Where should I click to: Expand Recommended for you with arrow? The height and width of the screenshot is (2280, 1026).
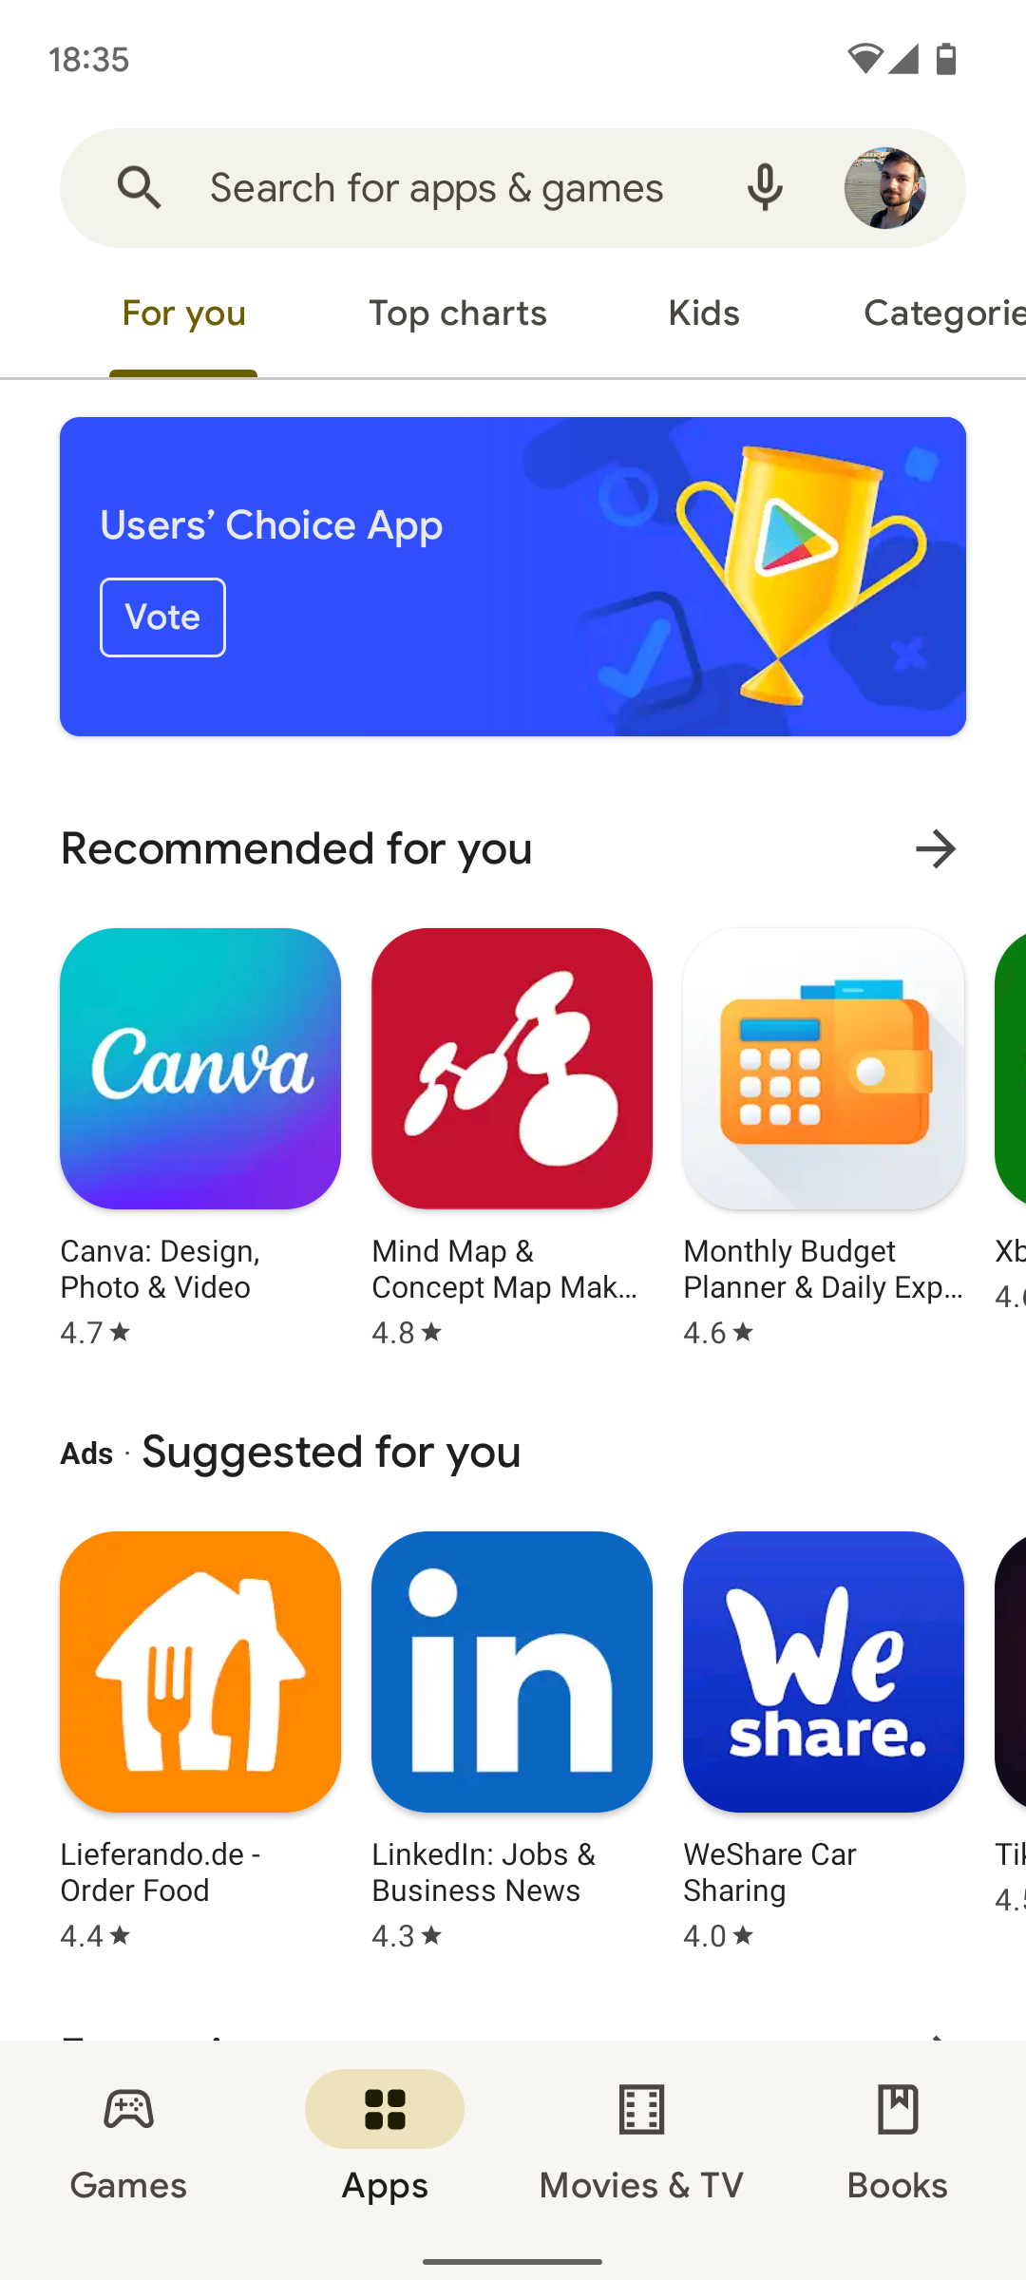point(936,848)
